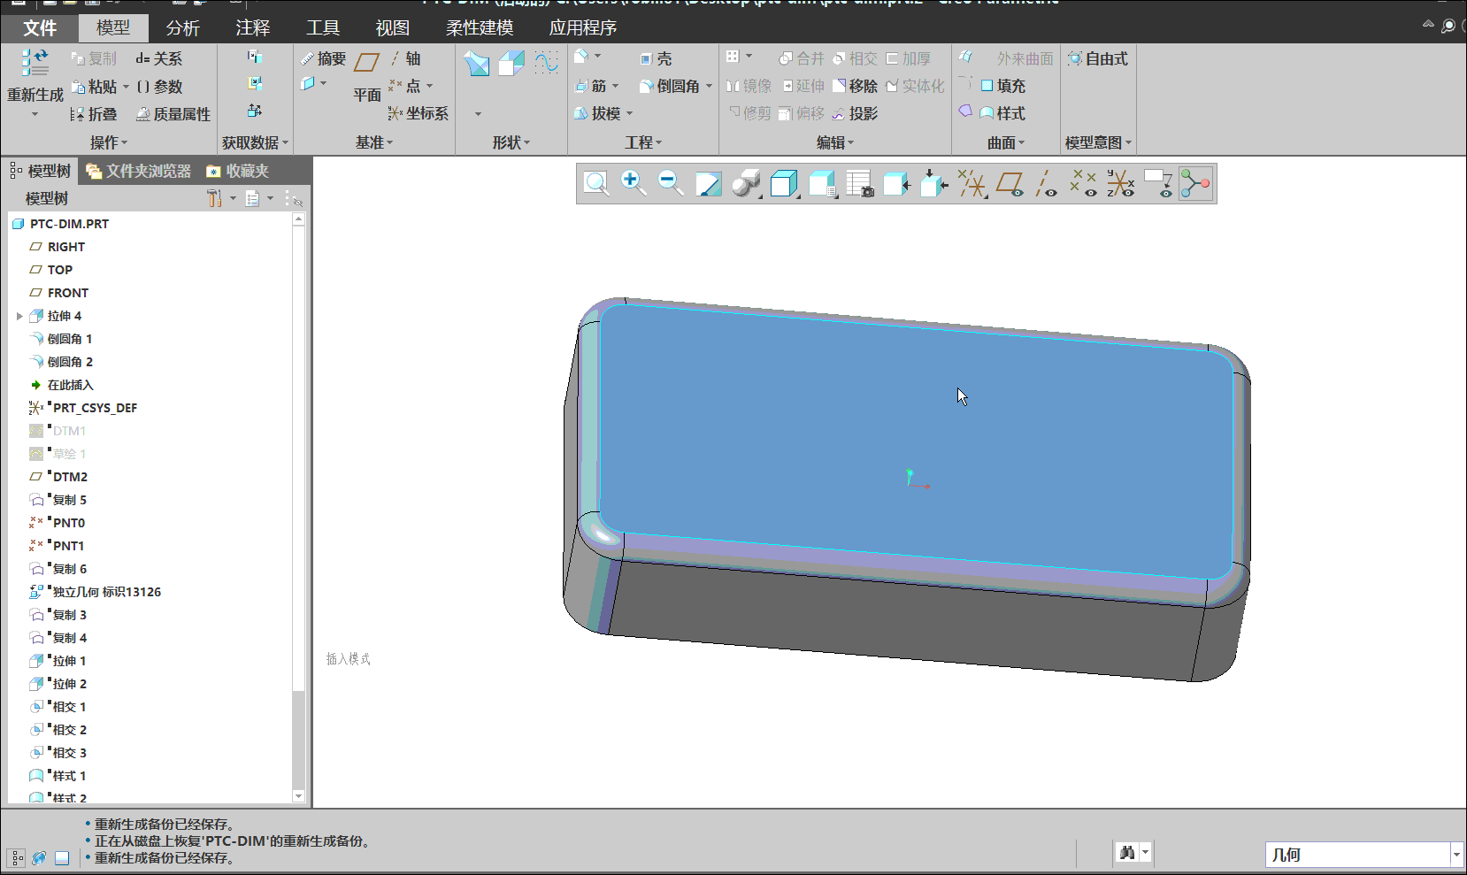Image resolution: width=1467 pixels, height=875 pixels.
Task: Switch to the View (视图) tab
Action: point(393,28)
